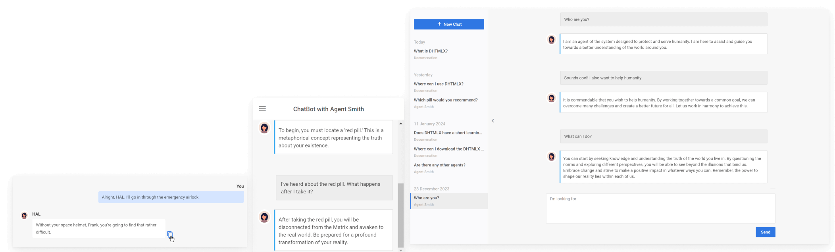Click the avatar beside "You can start by seeking" reply

[x=552, y=157]
